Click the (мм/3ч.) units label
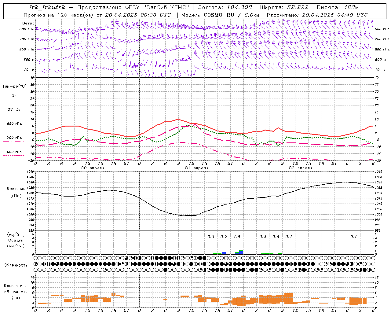Image resolution: width=391 pixels, height=313 pixels. [16, 235]
